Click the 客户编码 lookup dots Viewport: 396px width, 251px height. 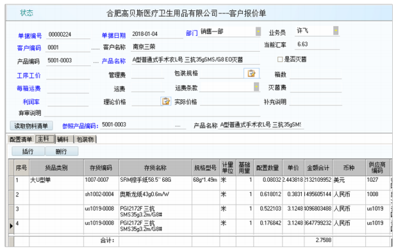95,48
